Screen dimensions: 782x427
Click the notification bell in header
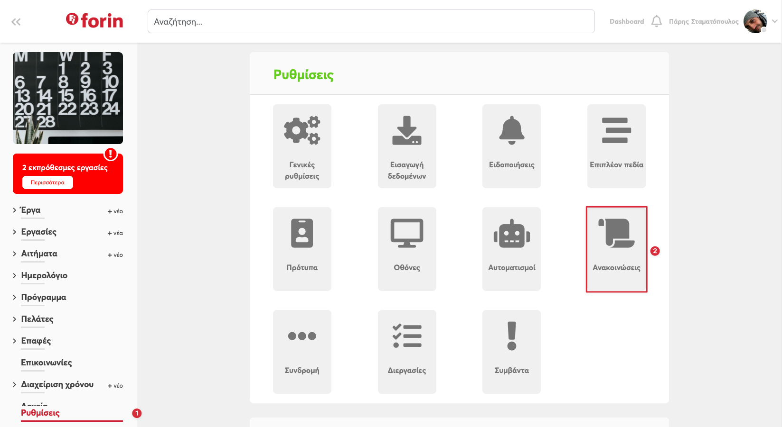(656, 21)
